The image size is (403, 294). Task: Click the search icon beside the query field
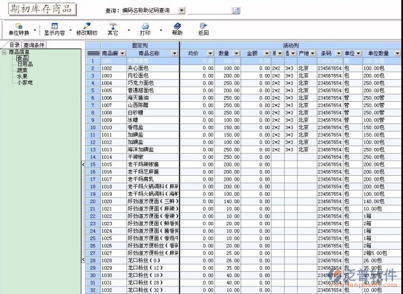235,10
